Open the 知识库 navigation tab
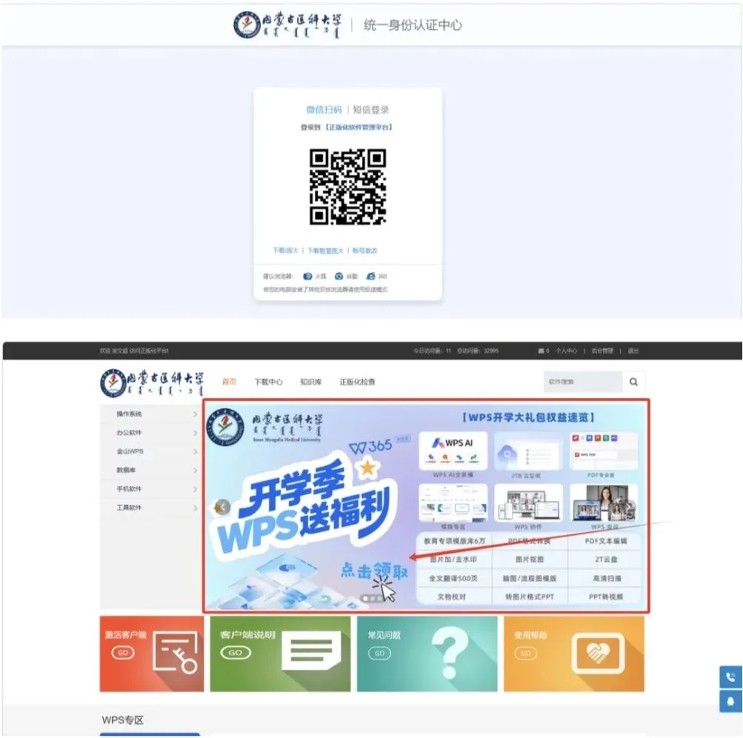This screenshot has height=738, width=743. click(311, 382)
